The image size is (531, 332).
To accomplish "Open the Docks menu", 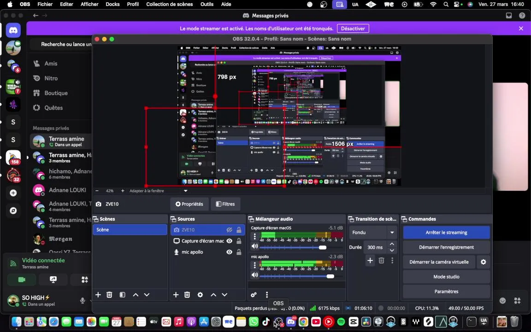I will coord(112,4).
